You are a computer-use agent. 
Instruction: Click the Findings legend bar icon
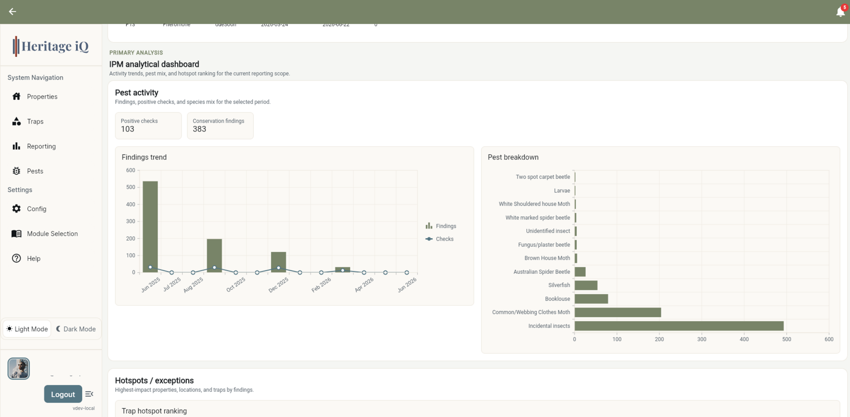429,226
